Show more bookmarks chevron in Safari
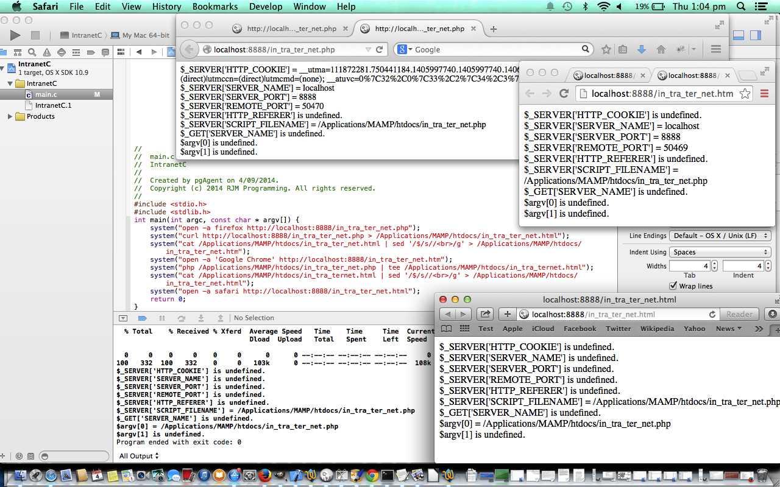Viewport: 780px width, 487px height. pyautogui.click(x=759, y=329)
